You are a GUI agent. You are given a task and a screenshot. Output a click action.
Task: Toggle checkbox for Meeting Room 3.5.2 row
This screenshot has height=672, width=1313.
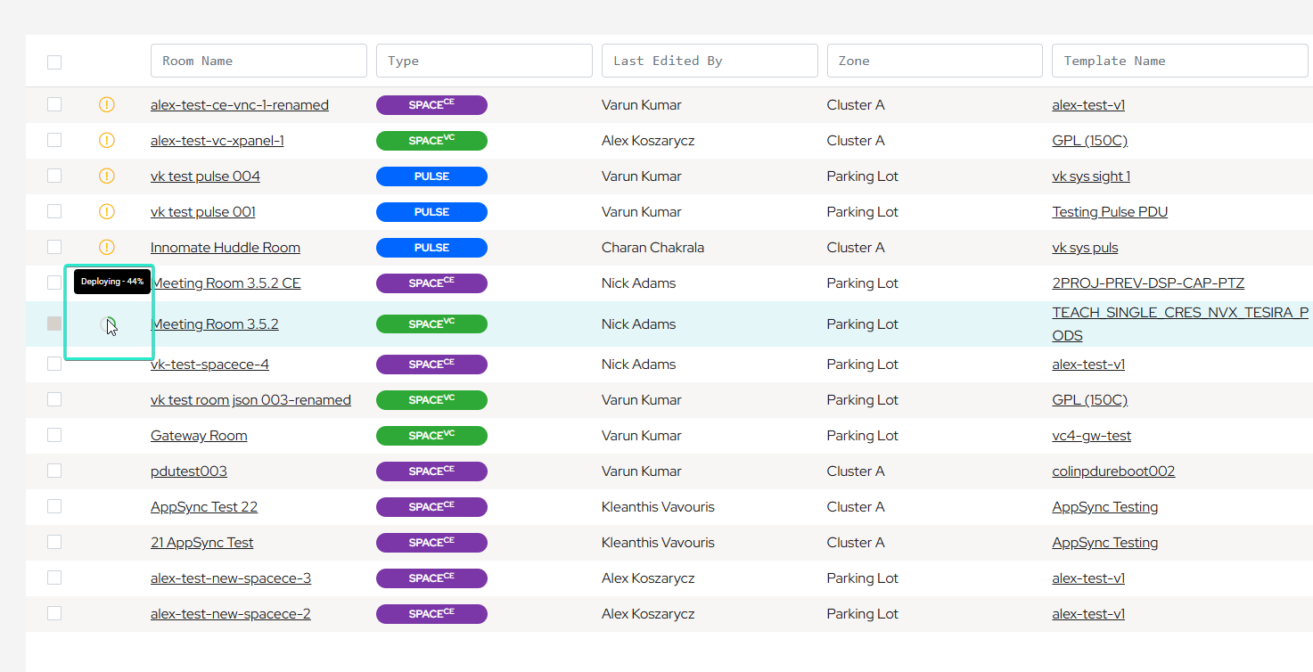54,324
